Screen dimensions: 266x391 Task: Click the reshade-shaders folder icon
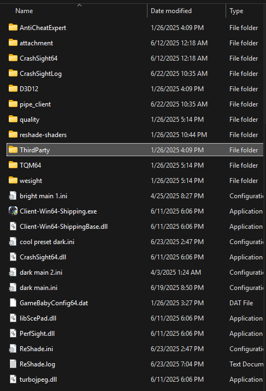13,134
